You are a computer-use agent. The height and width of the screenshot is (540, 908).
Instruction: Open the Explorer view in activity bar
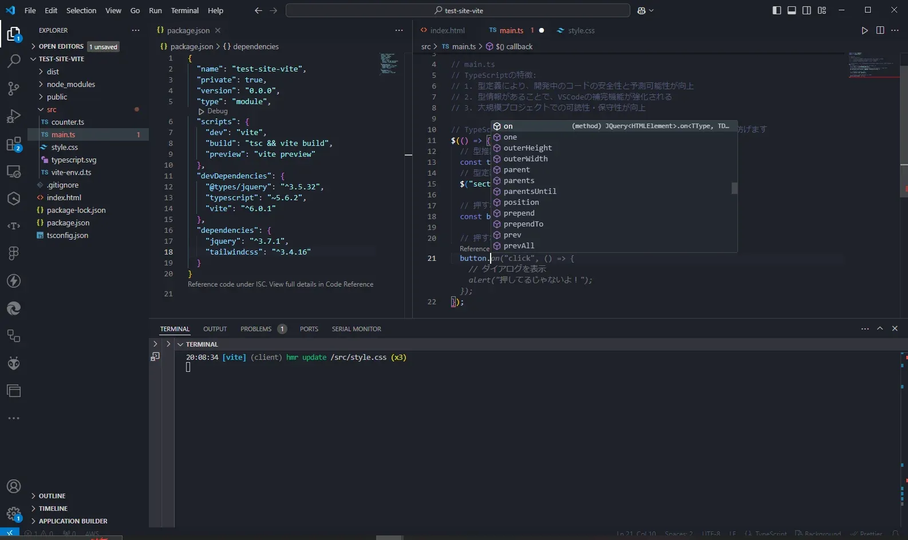14,34
